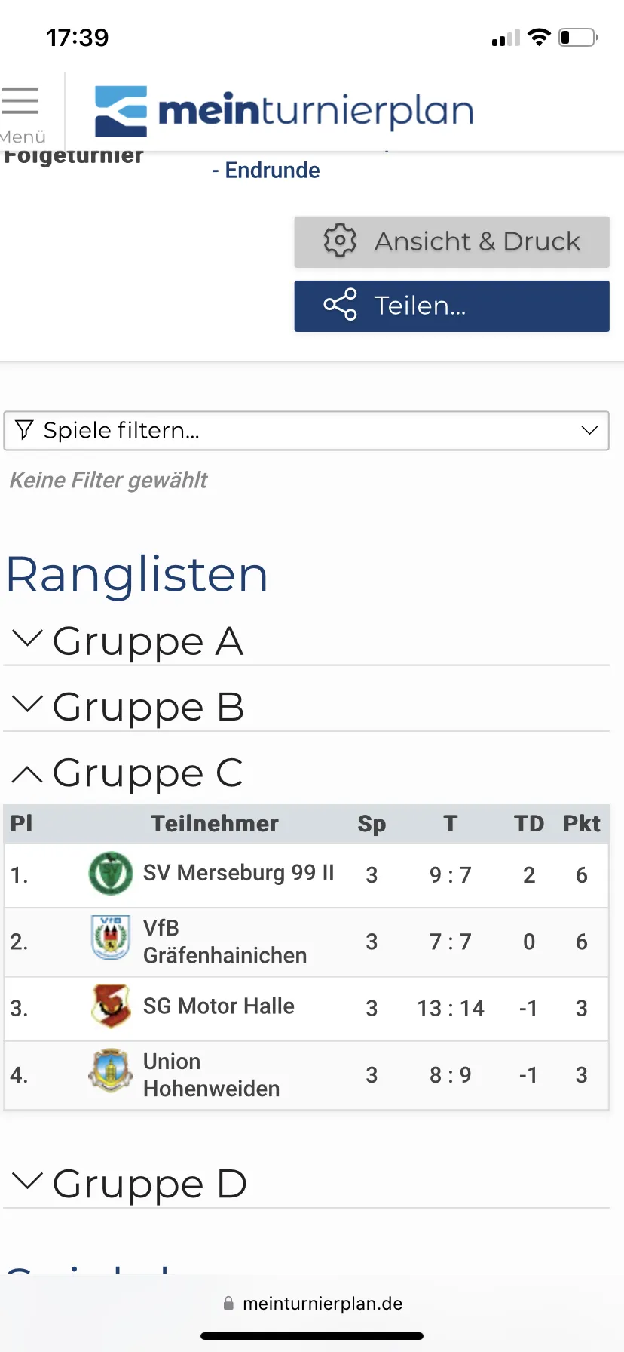
Task: Click the Ansicht & Druck button
Action: click(x=451, y=242)
